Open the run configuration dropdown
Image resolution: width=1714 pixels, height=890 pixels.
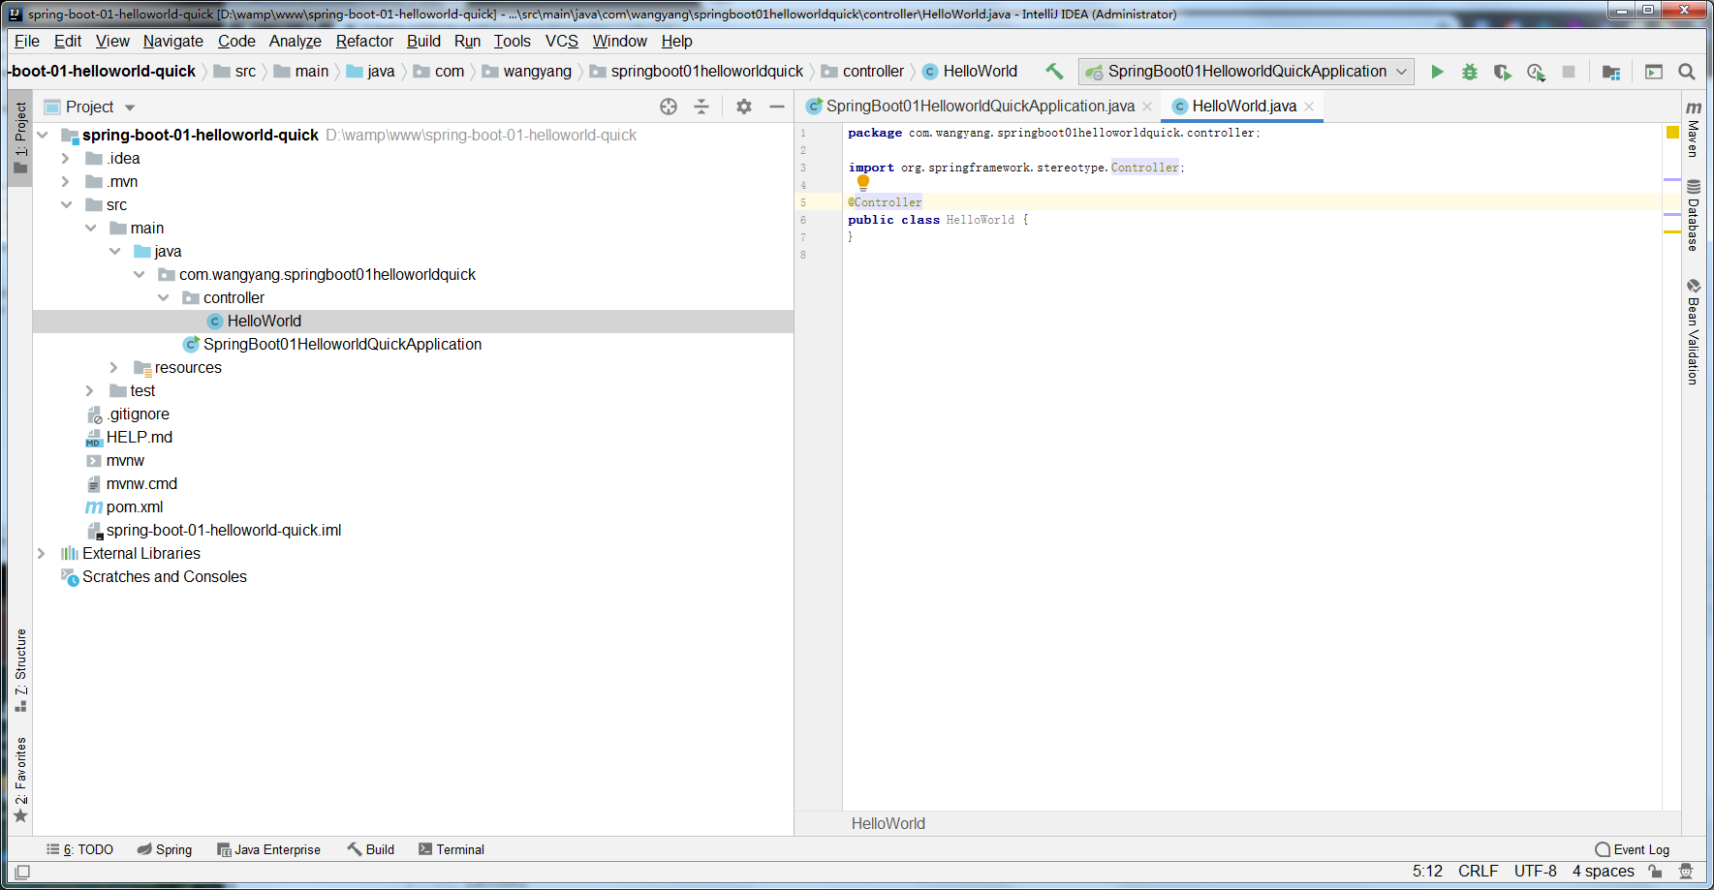[1246, 72]
